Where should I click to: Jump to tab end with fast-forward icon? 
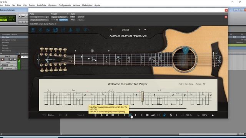point(147,115)
